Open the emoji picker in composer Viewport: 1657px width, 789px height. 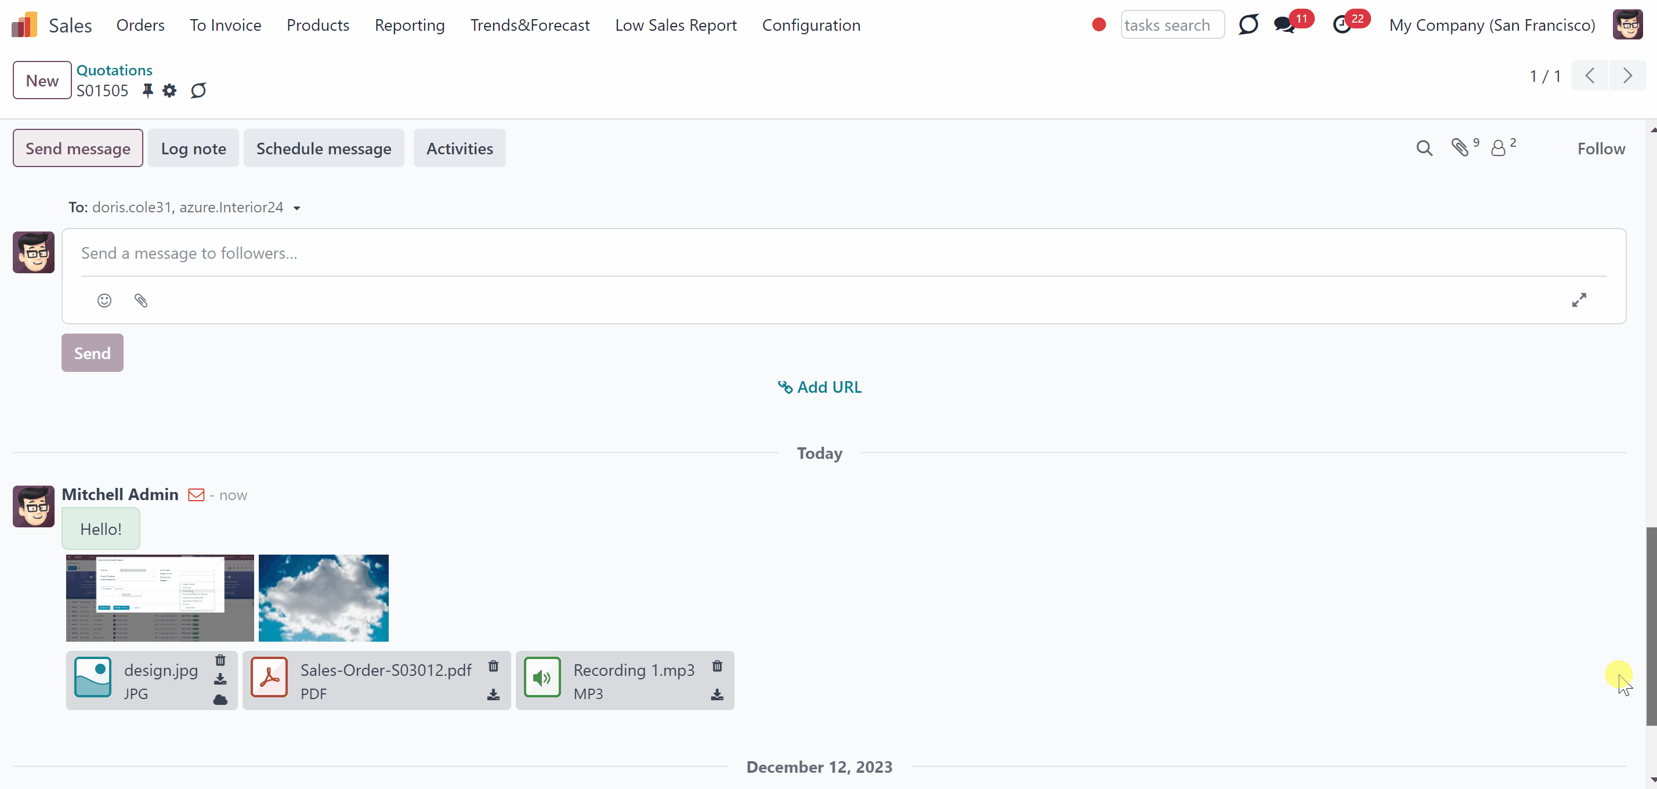[104, 301]
